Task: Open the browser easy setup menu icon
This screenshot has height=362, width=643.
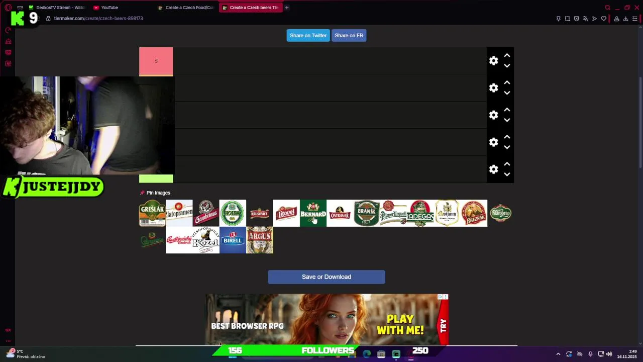Action: [x=634, y=19]
